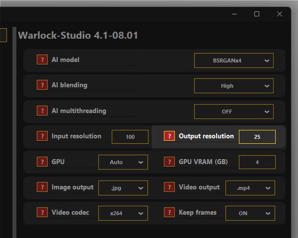Image resolution: width=298 pixels, height=238 pixels.
Task: Click the Output resolution field showing 25
Action: [x=257, y=137]
